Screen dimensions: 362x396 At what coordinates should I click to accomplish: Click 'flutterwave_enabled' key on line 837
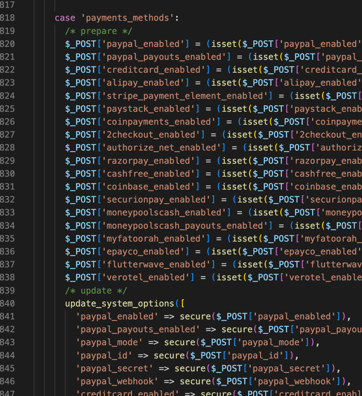156,265
